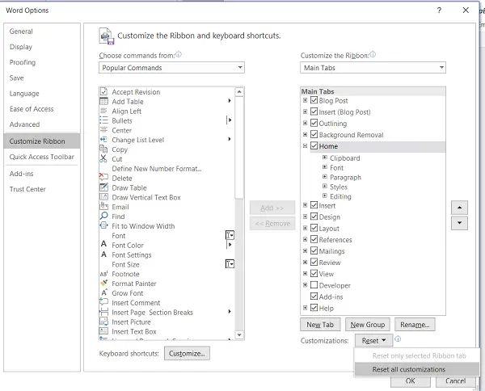The width and height of the screenshot is (485, 391).
Task: Select the Copy command icon
Action: (103, 149)
